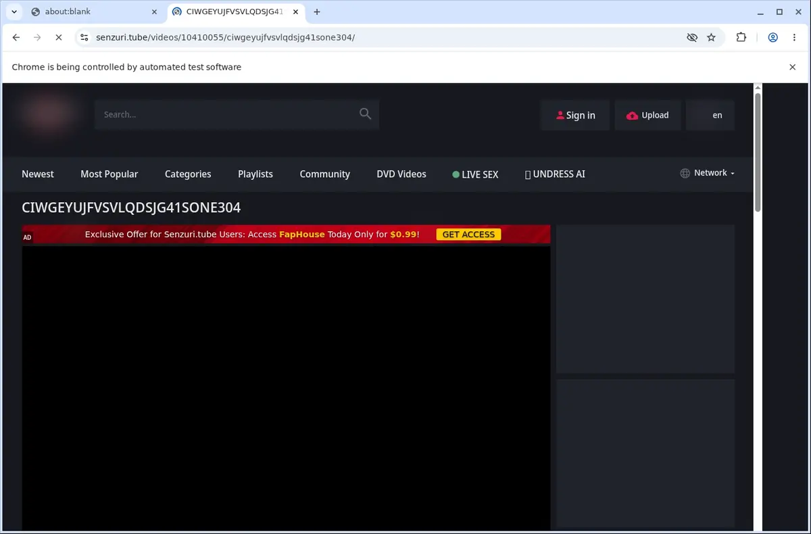Switch to the about:blank tab
Image resolution: width=811 pixels, height=534 pixels.
[93, 11]
